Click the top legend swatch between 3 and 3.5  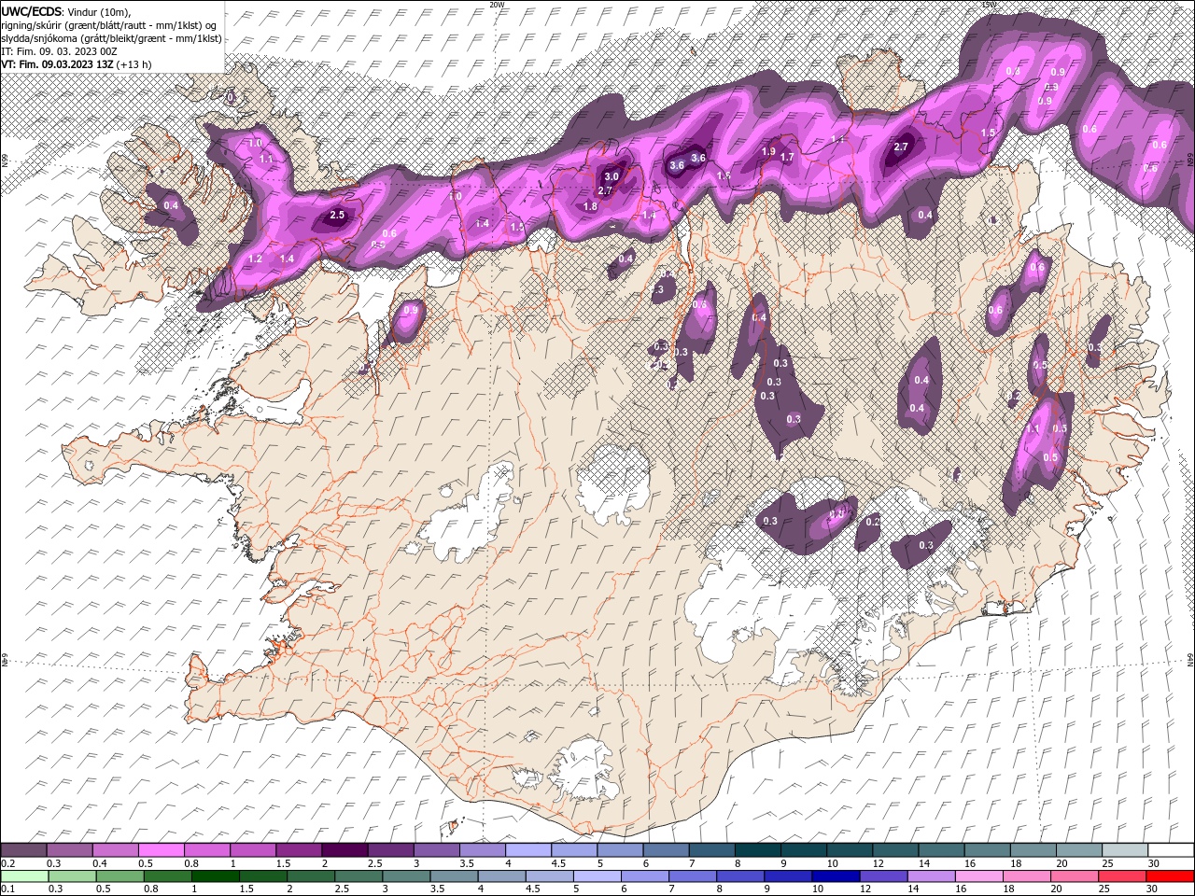436,850
